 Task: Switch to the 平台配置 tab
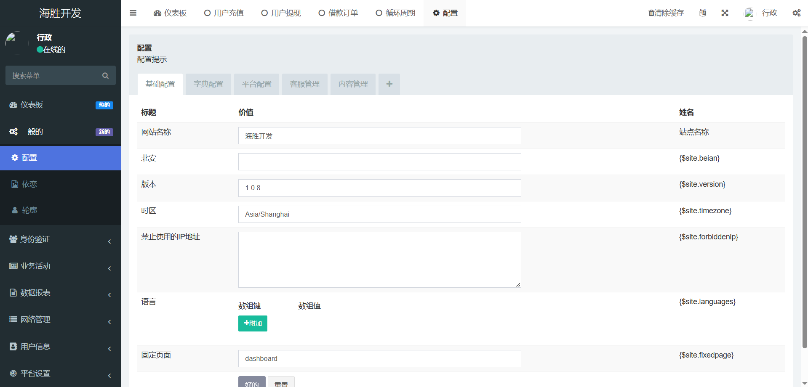click(x=256, y=84)
